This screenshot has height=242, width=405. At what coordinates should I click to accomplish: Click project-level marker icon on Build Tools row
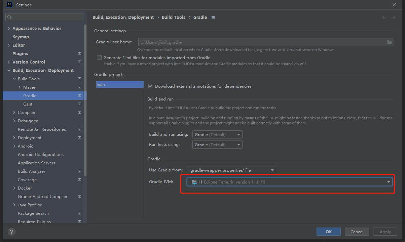click(79, 79)
